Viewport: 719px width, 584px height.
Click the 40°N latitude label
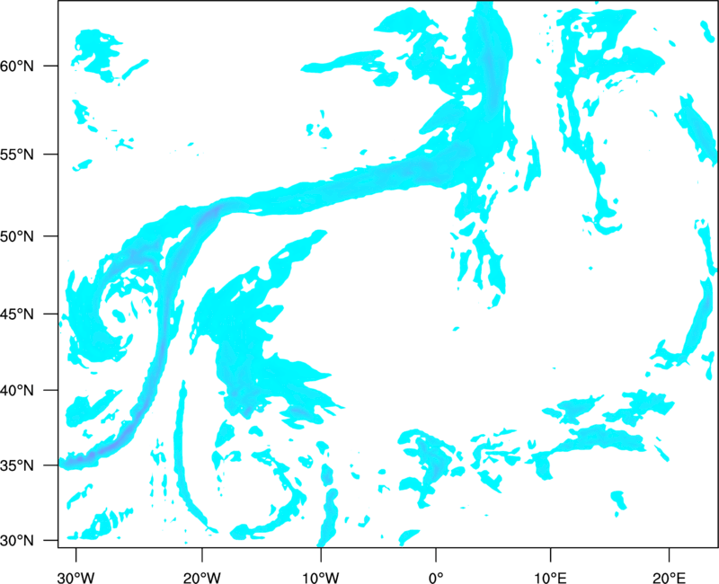click(x=17, y=390)
